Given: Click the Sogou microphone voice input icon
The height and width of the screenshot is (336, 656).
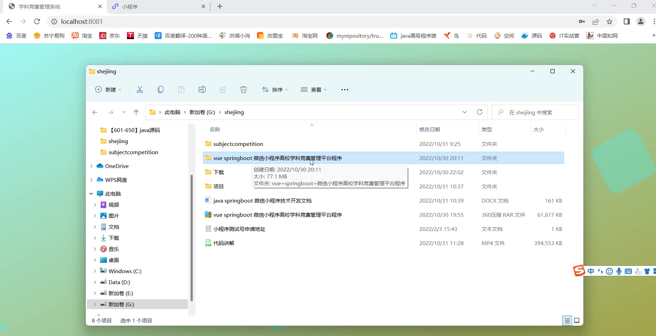Looking at the screenshot, I should 619,271.
